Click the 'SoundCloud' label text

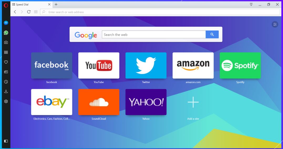99,119
